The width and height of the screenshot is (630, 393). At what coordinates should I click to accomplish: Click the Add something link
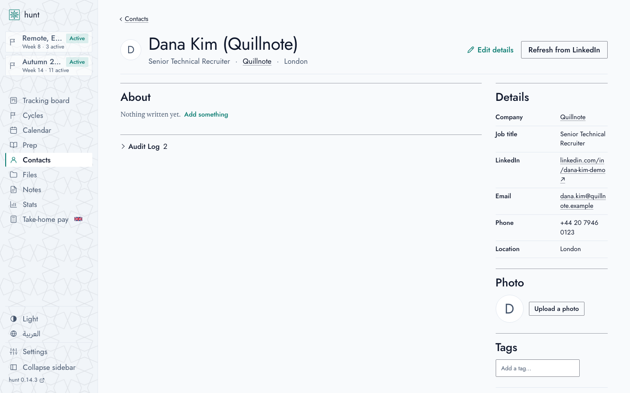click(206, 114)
